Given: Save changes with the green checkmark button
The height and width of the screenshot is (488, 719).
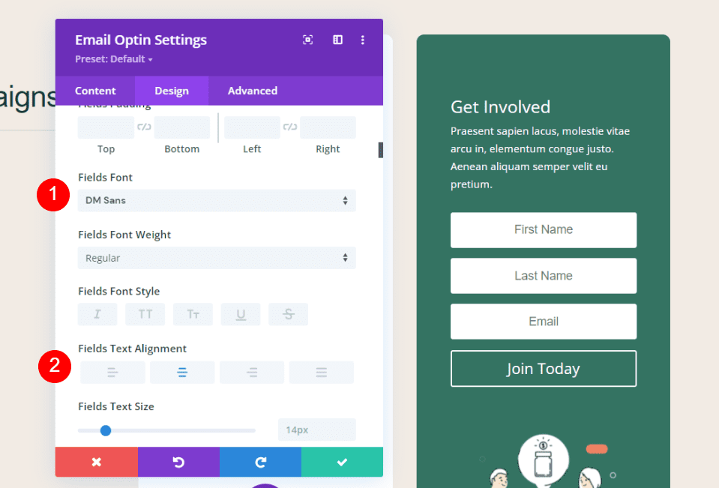Looking at the screenshot, I should [x=342, y=463].
